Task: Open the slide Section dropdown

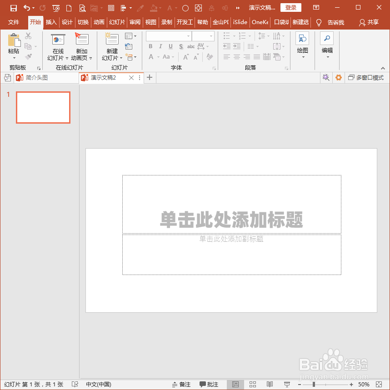Action: click(x=130, y=57)
